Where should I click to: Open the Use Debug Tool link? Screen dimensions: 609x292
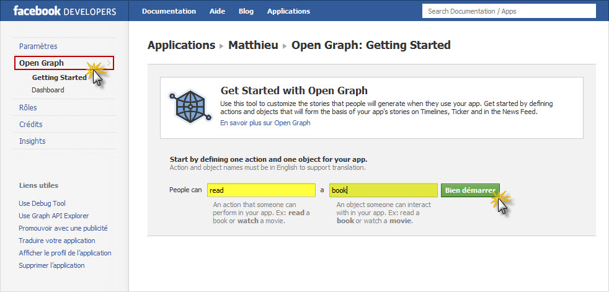click(42, 203)
